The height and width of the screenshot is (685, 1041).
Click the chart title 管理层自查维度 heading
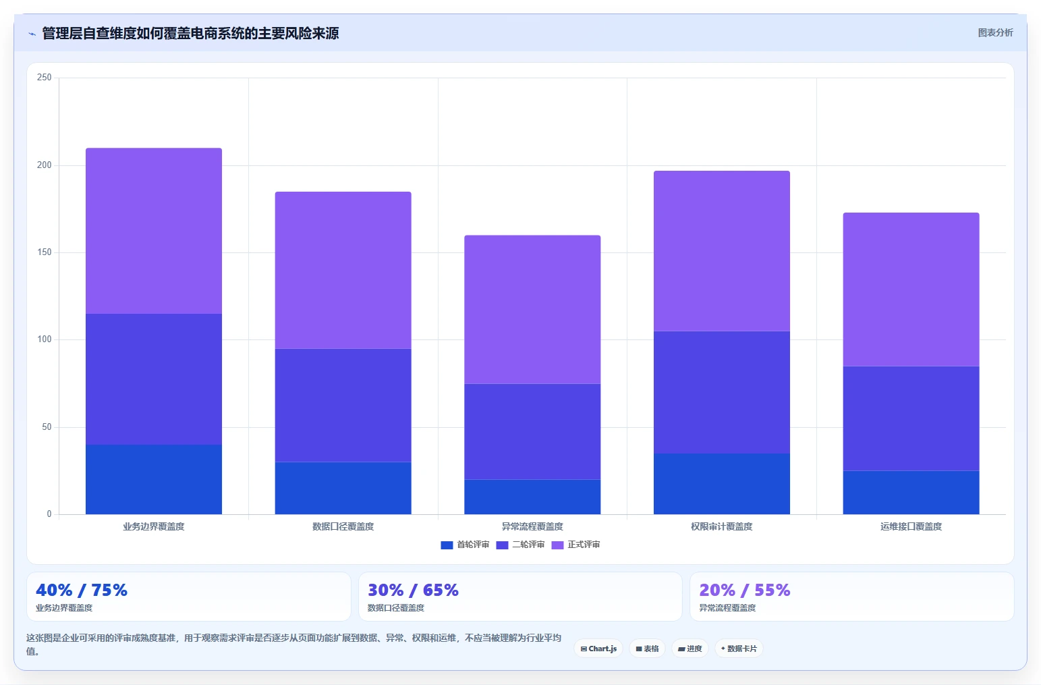[x=190, y=33]
